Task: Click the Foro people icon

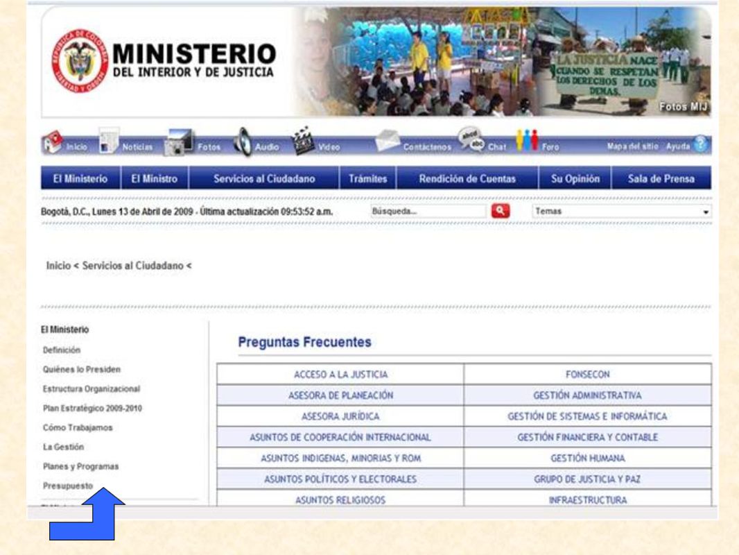Action: click(x=527, y=140)
